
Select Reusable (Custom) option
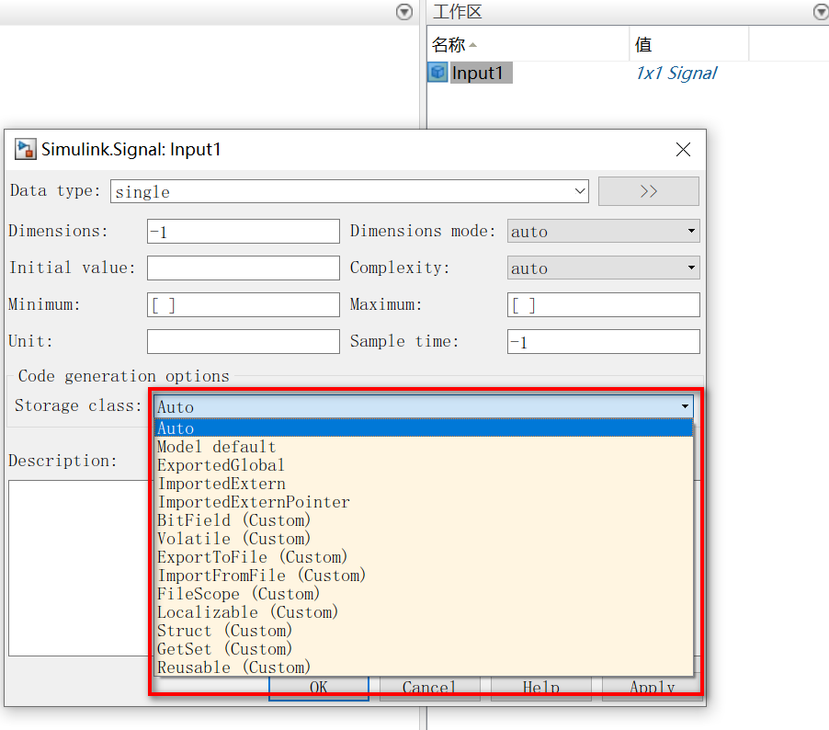424,667
